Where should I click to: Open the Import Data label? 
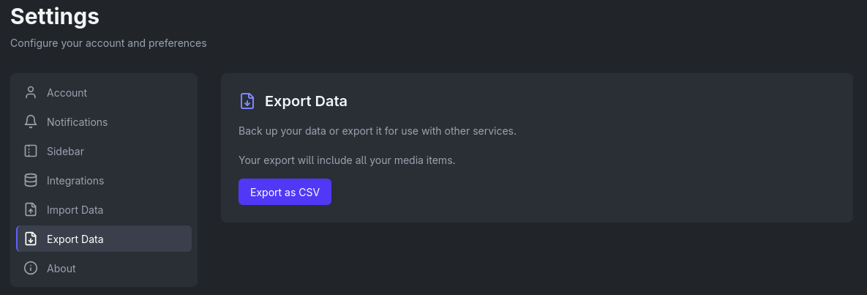[x=75, y=210]
